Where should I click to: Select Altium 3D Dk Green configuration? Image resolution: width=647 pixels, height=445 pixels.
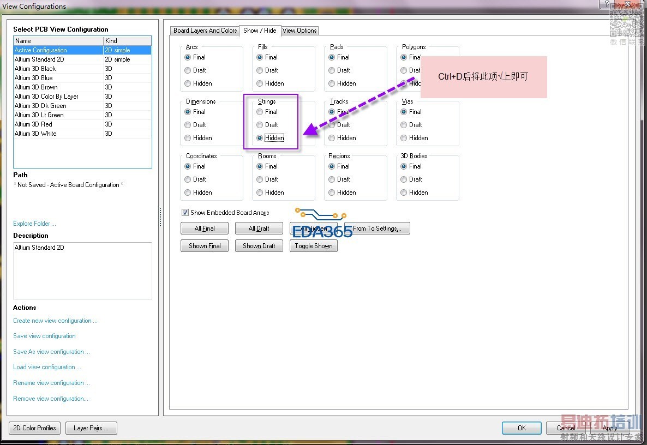pos(82,106)
